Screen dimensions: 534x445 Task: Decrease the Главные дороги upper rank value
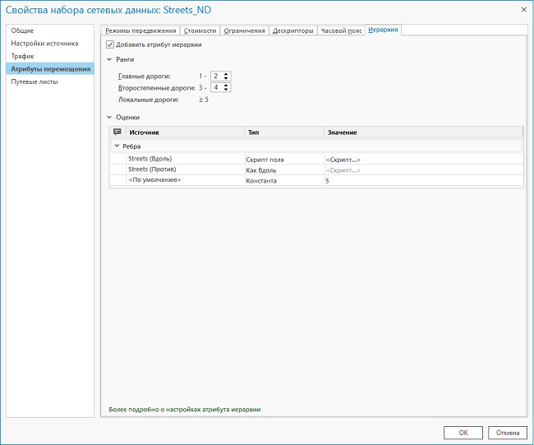click(x=227, y=79)
